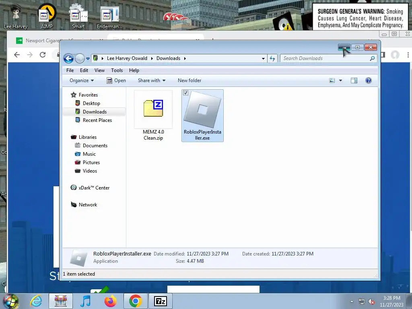Open the recent locations dropdown arrow
Image resolution: width=412 pixels, height=309 pixels.
point(88,59)
